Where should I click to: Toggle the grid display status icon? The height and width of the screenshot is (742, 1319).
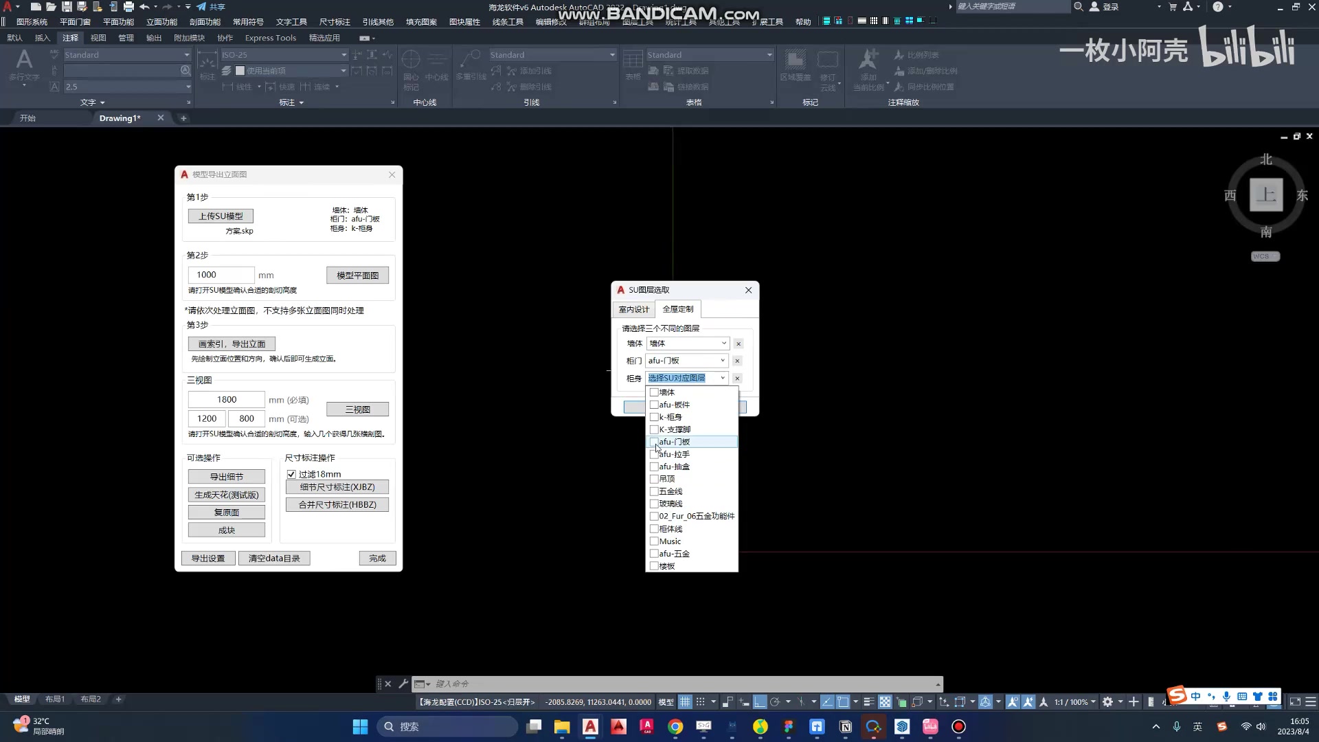[685, 701]
